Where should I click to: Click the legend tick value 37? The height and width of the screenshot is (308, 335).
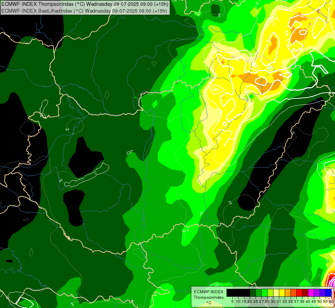296,301
